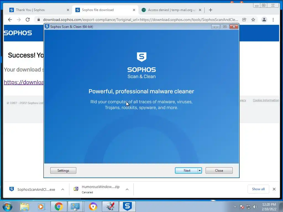This screenshot has width=283, height=212.
Task: Click the SOPHOS logo on webpage
Action: (18, 33)
